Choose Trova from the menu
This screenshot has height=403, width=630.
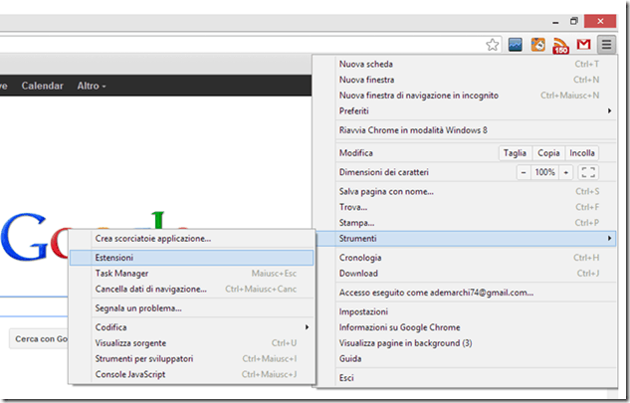coord(476,207)
